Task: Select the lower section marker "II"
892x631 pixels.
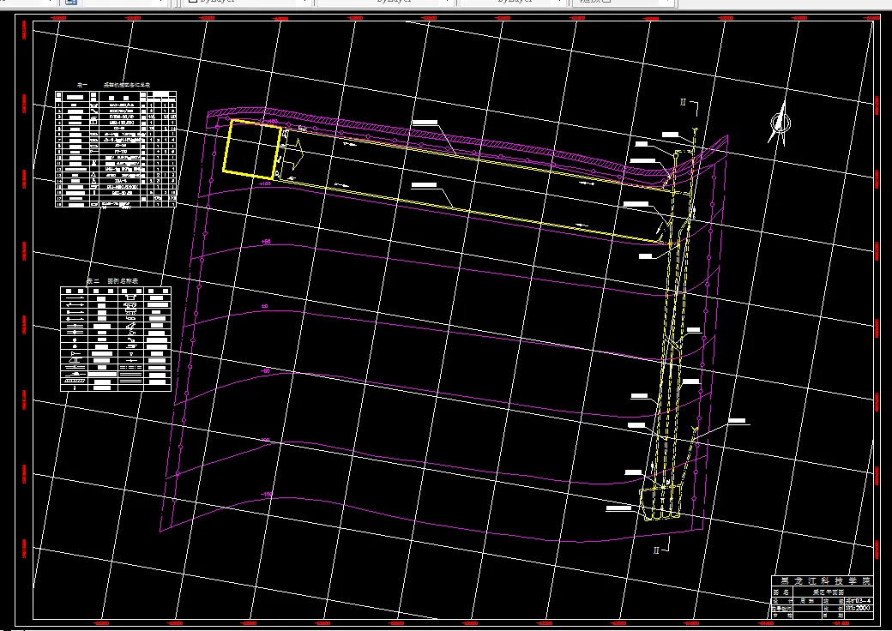Action: [x=656, y=550]
